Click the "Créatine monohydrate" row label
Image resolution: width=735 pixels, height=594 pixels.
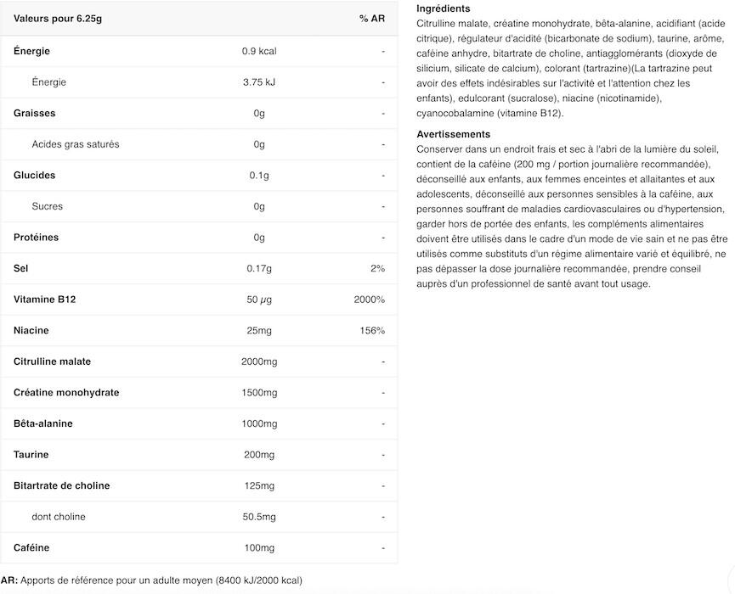point(66,393)
